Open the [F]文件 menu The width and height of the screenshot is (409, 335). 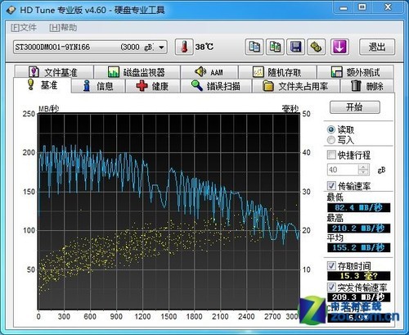(x=24, y=28)
